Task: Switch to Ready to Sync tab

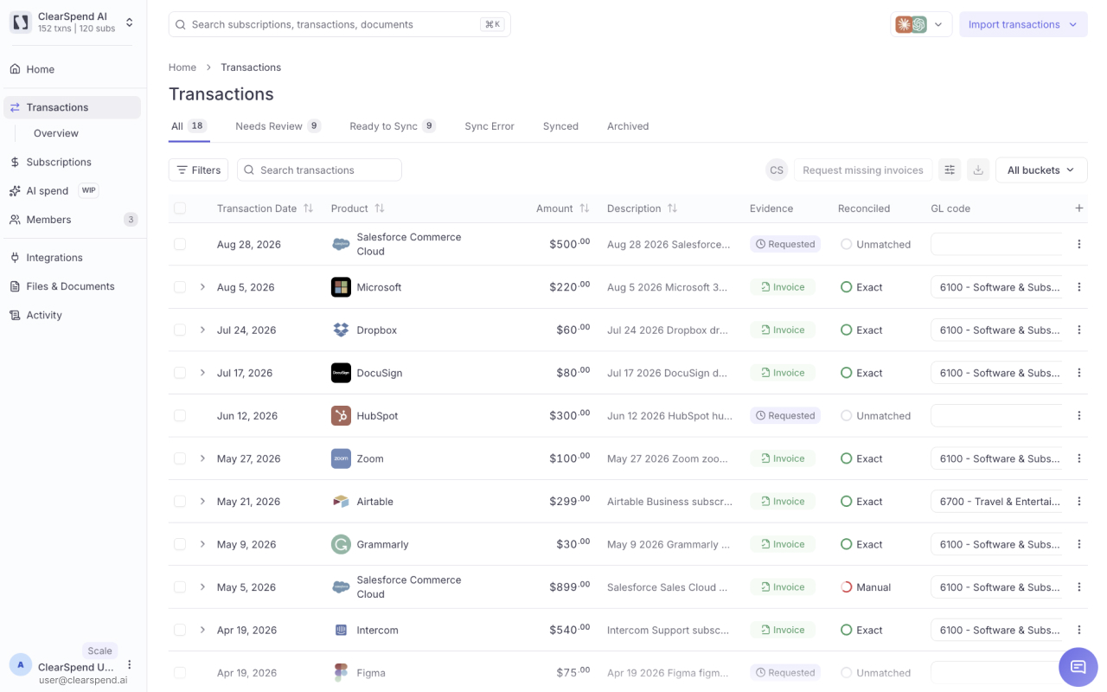Action: pyautogui.click(x=392, y=126)
